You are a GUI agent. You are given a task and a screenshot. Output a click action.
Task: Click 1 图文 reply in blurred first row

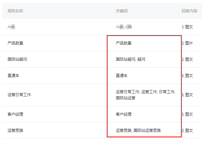point(187,27)
